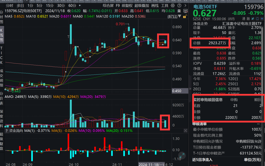Toggle the 融 margin indicator
Image resolution: width=265 pixels, height=166 pixels.
248,18
